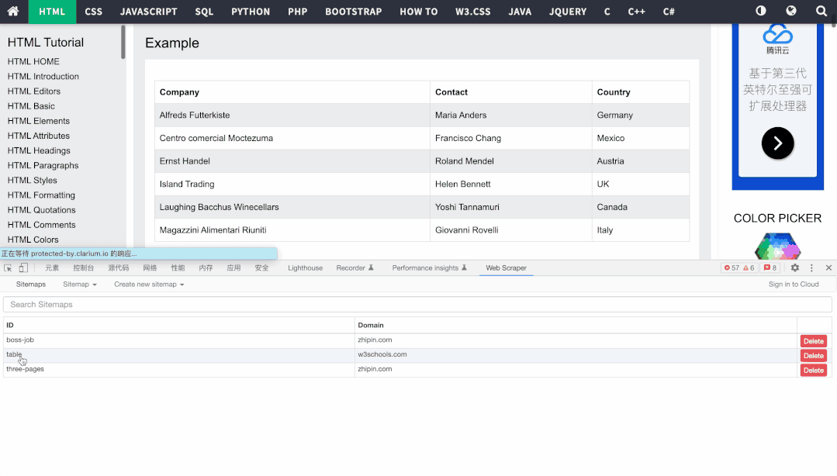Expand the Sitemap dropdown
This screenshot has width=837, height=476.
tap(80, 285)
